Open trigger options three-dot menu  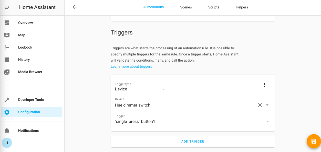tap(265, 85)
